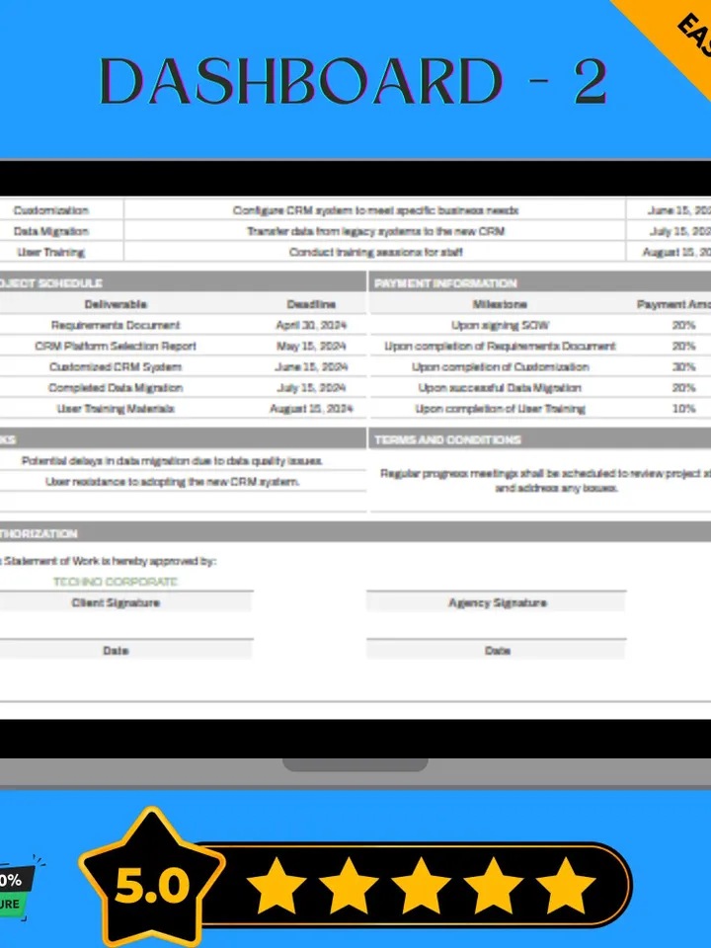Viewport: 711px width, 948px height.
Task: Select 'Upon completion of Customization' milestone
Action: coord(500,367)
